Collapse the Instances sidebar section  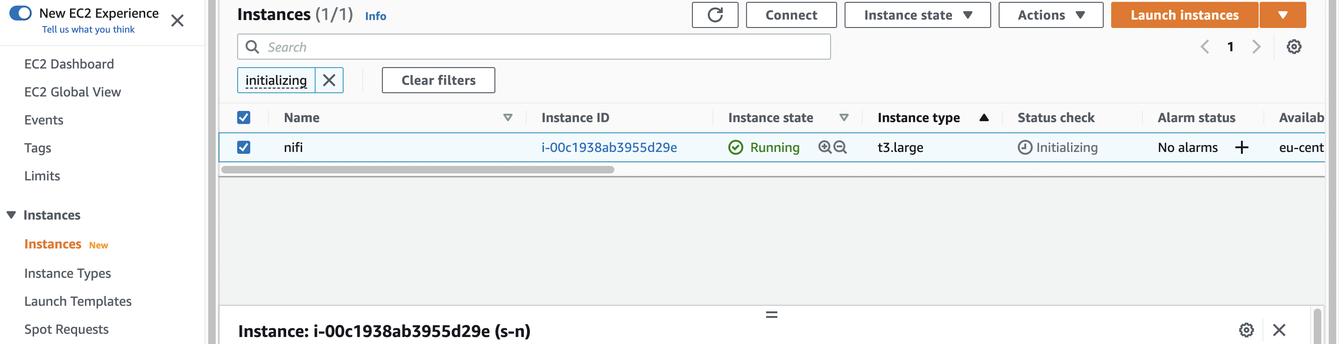(x=10, y=215)
